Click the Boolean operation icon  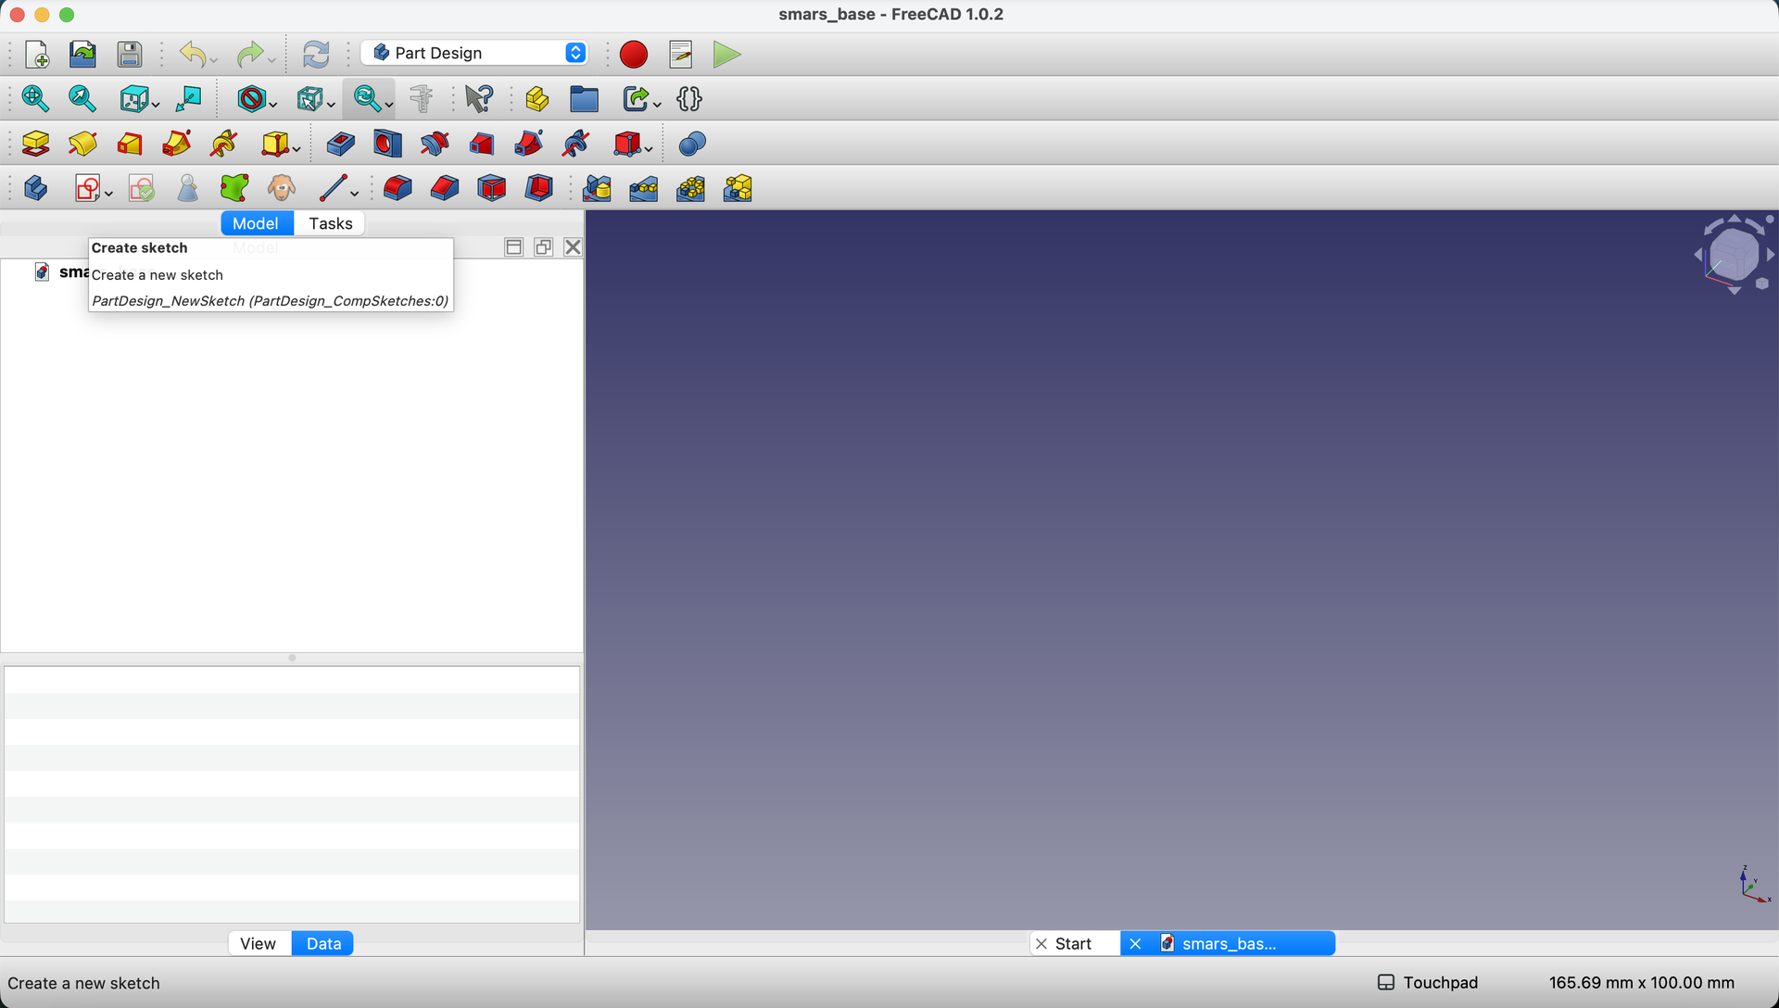(x=692, y=144)
